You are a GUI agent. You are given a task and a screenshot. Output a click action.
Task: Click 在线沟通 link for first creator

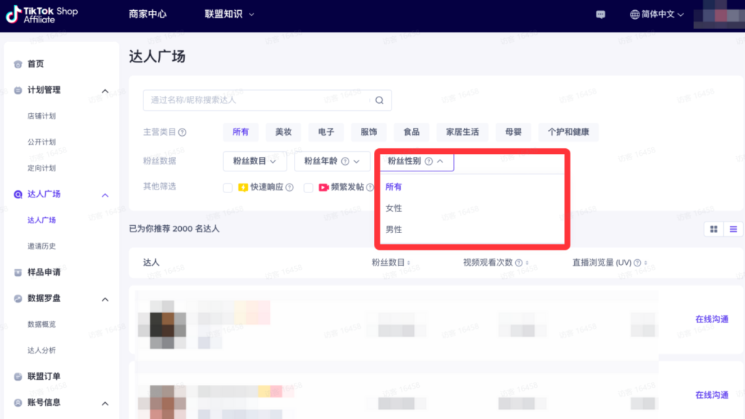[712, 319]
